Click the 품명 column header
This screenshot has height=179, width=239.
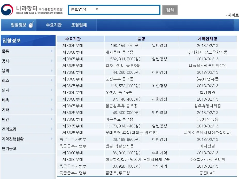click(141, 39)
